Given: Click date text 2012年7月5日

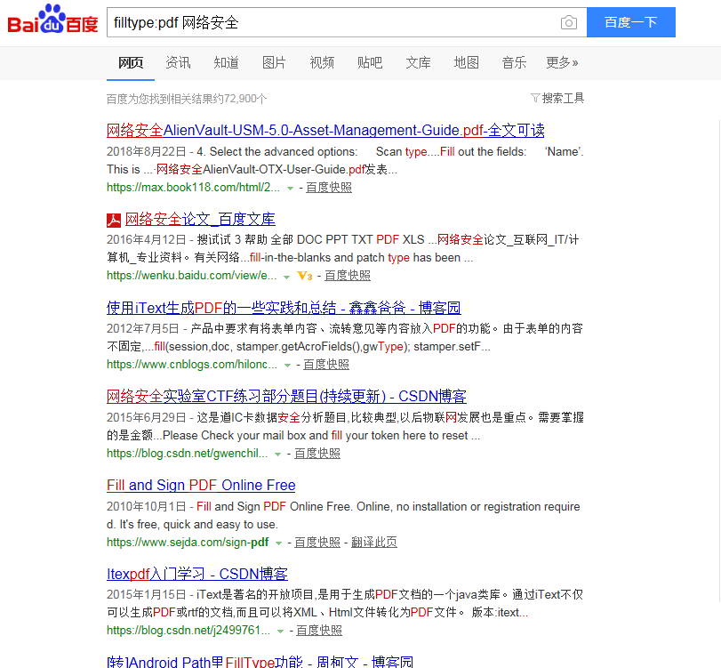Looking at the screenshot, I should 142,328.
